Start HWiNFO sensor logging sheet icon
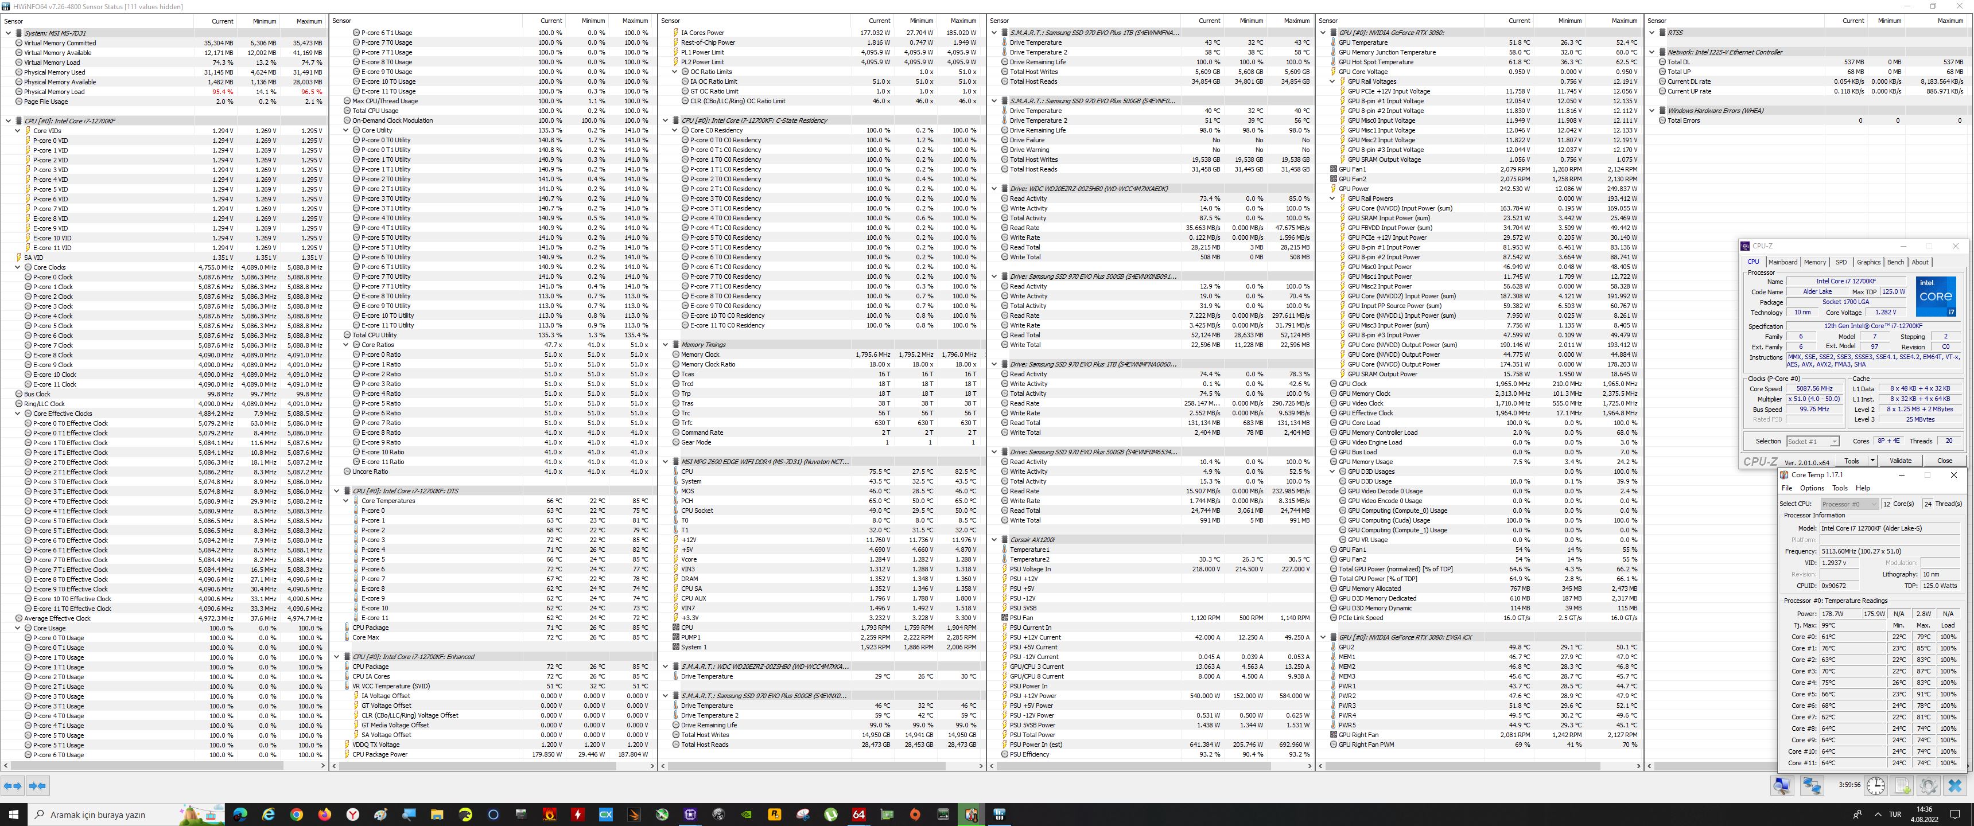1974x826 pixels. point(1903,785)
